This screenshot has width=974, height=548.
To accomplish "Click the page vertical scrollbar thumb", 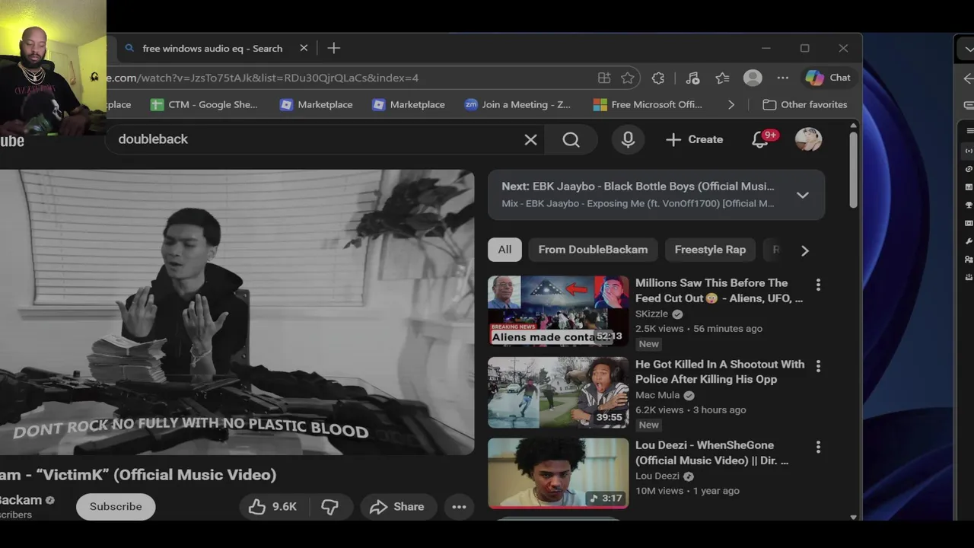I will pyautogui.click(x=853, y=169).
